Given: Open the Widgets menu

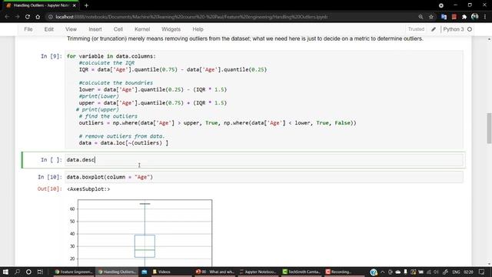Looking at the screenshot, I should tap(171, 29).
